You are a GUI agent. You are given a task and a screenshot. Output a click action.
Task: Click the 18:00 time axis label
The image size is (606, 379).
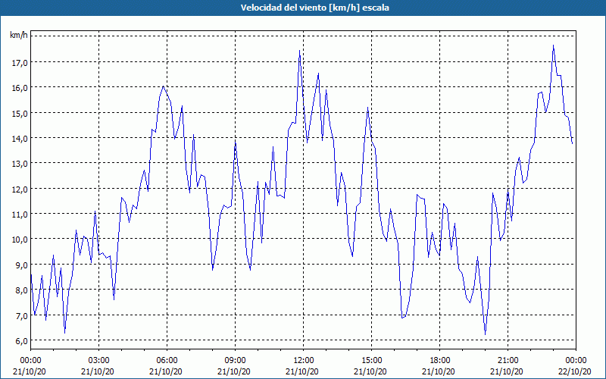440,361
